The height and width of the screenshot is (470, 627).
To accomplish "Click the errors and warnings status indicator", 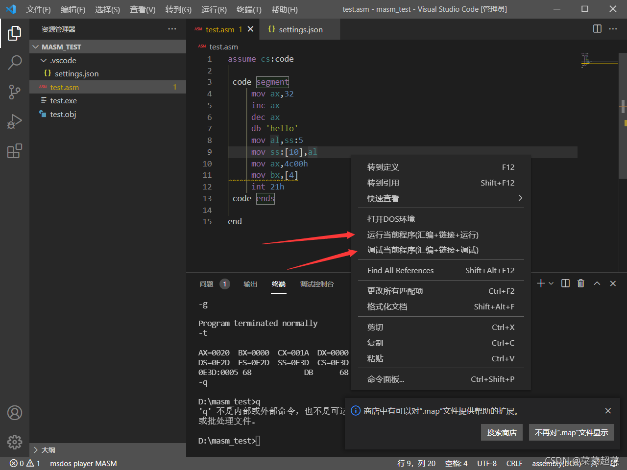I will pyautogui.click(x=24, y=463).
